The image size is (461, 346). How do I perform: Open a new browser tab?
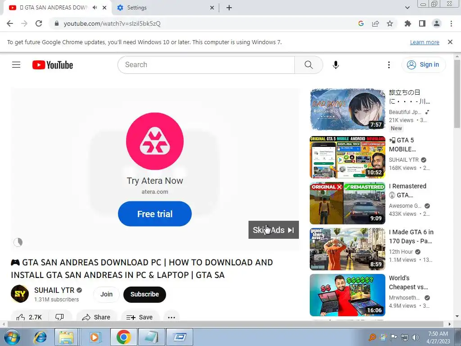click(x=229, y=8)
